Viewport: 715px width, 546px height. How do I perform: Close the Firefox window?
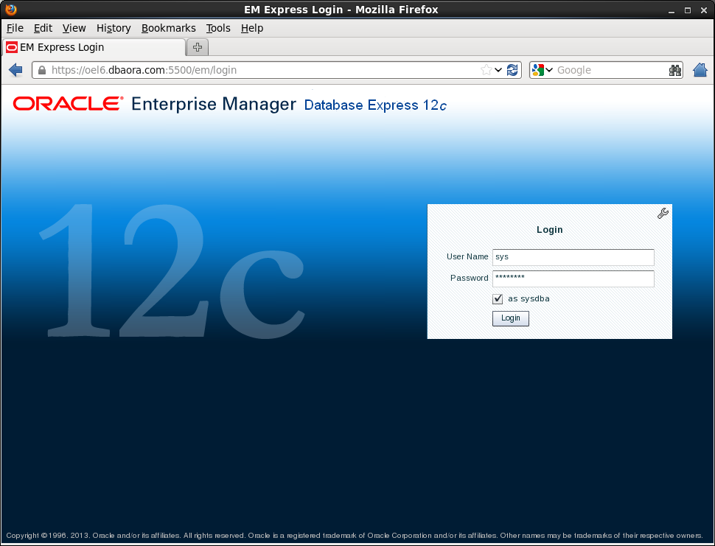click(x=704, y=10)
